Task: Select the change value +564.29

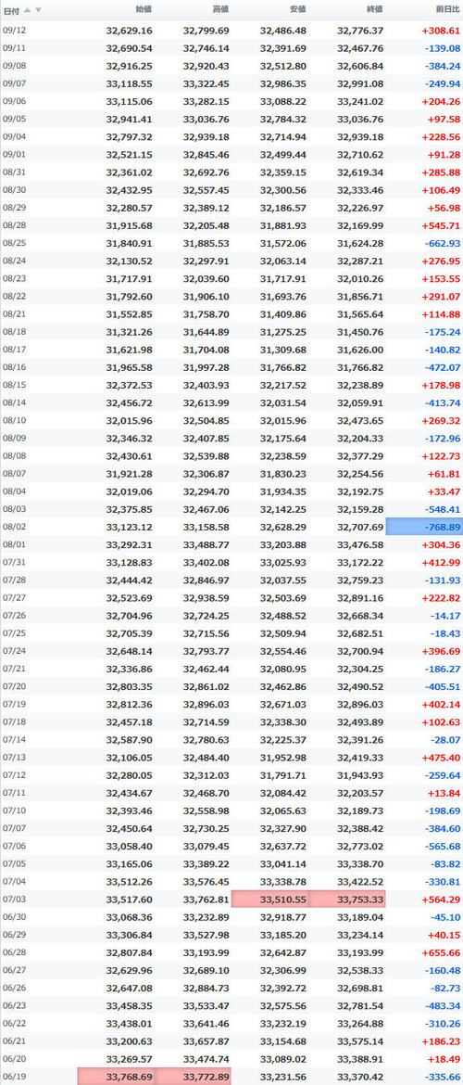Action: click(x=440, y=900)
